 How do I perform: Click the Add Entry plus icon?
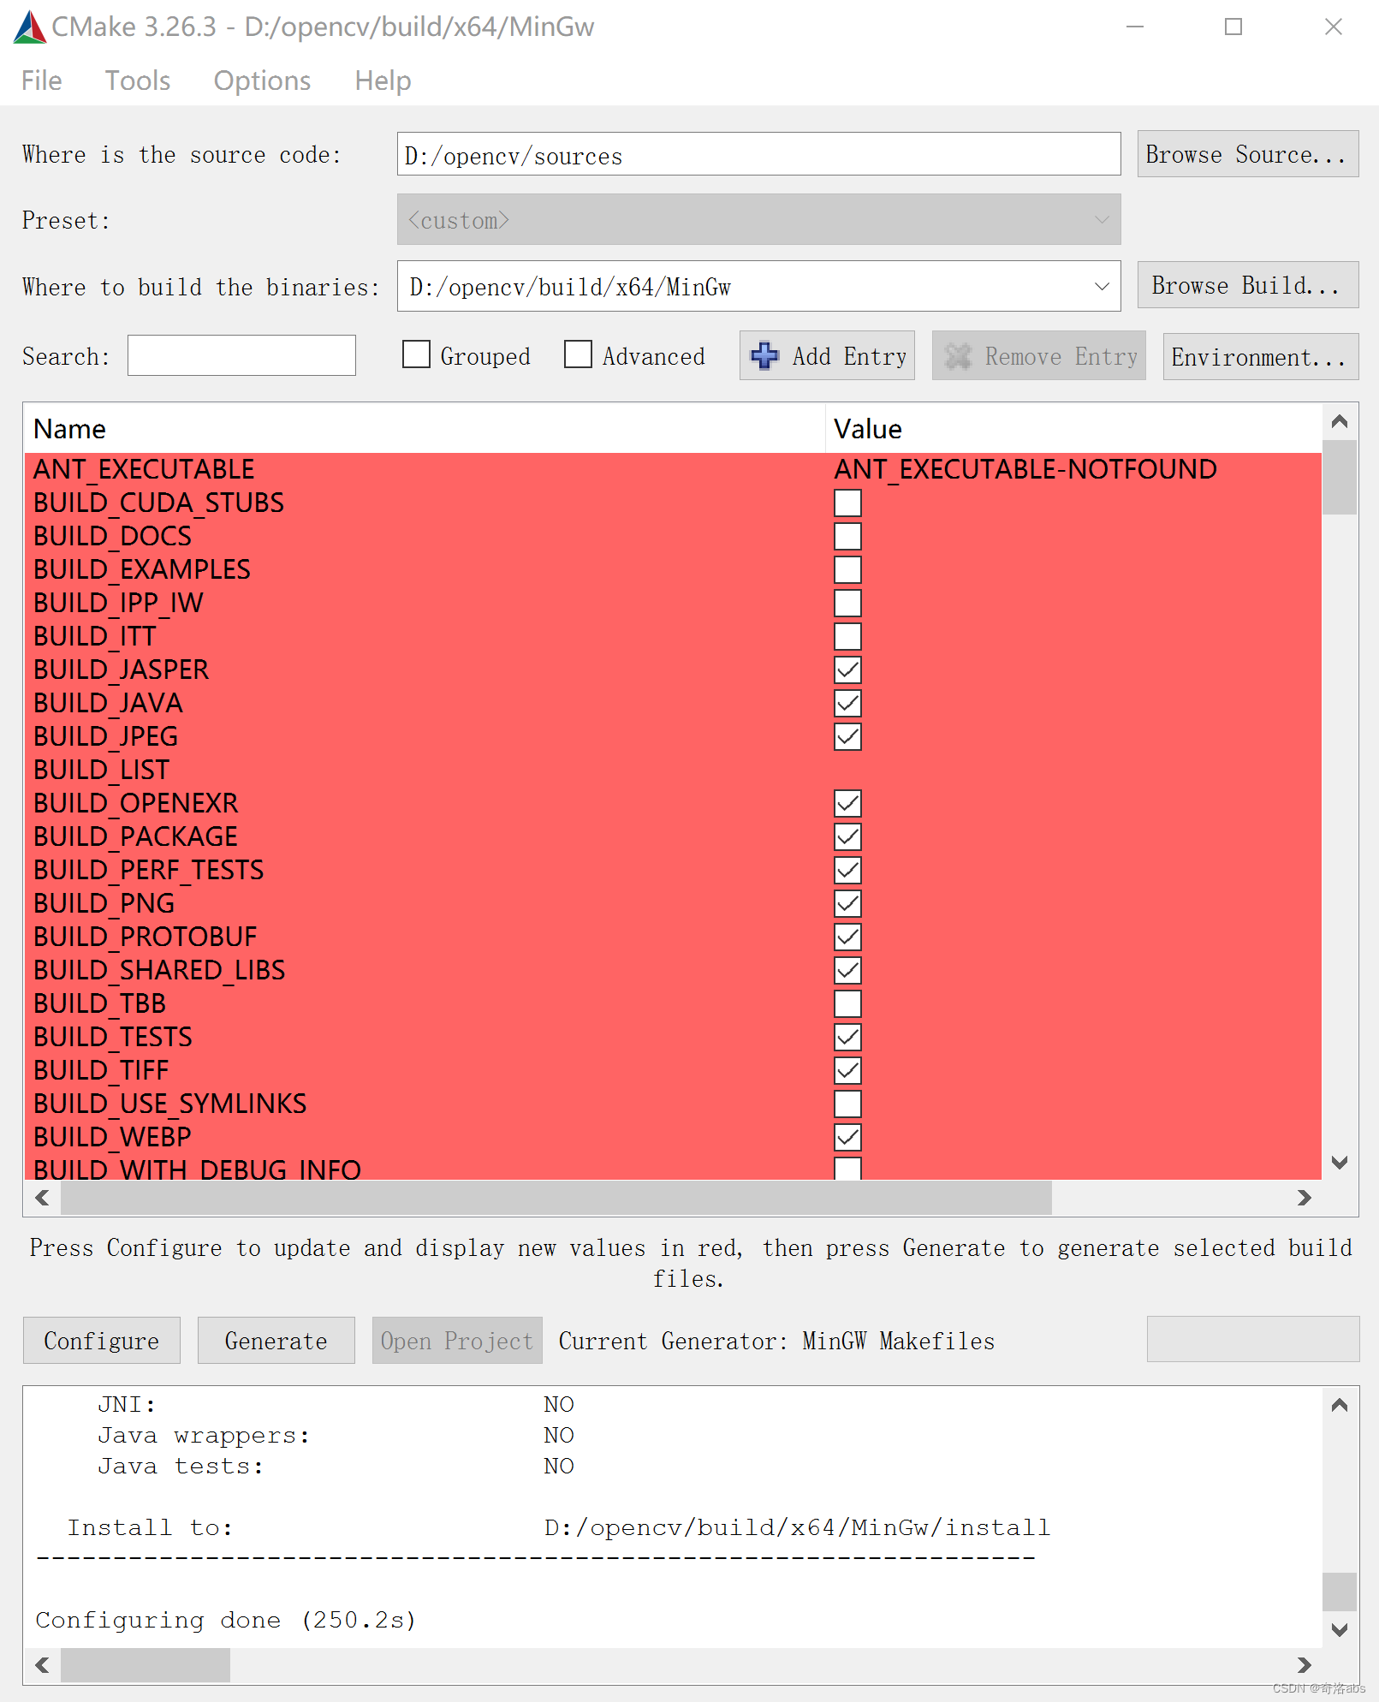[x=764, y=356]
